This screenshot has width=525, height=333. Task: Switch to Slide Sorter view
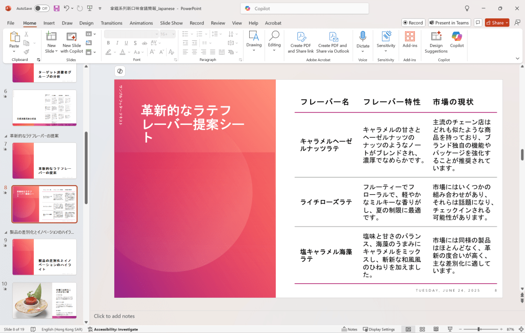pos(422,329)
